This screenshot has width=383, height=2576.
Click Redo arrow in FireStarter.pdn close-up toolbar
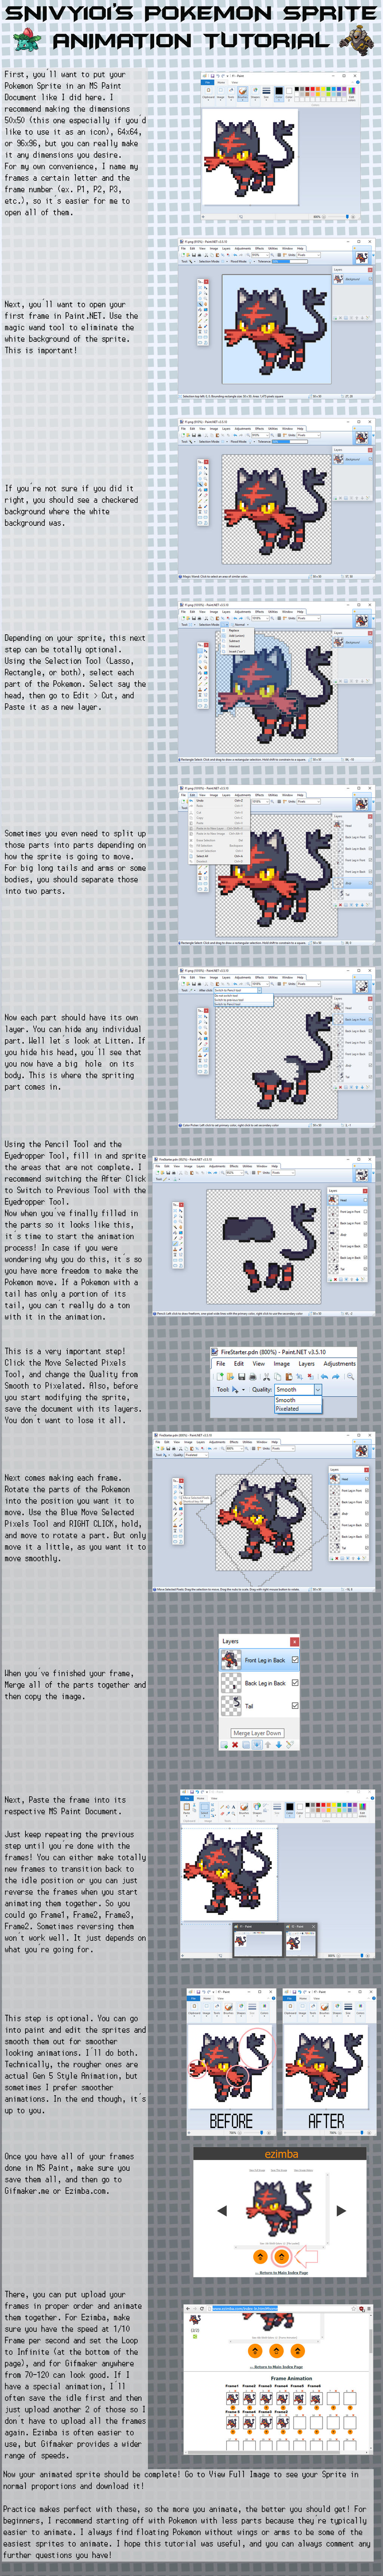pos(335,1378)
